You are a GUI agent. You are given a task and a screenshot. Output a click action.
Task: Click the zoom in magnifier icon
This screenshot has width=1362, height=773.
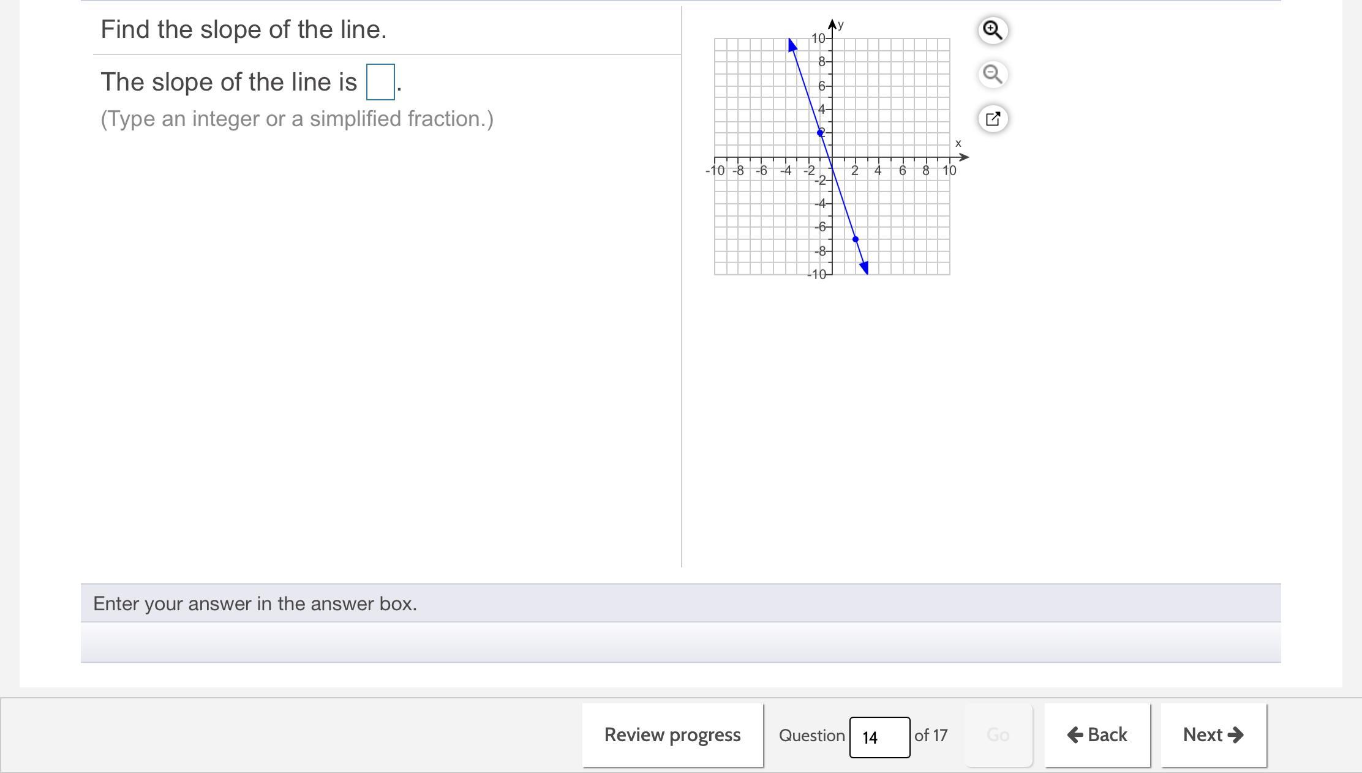992,29
